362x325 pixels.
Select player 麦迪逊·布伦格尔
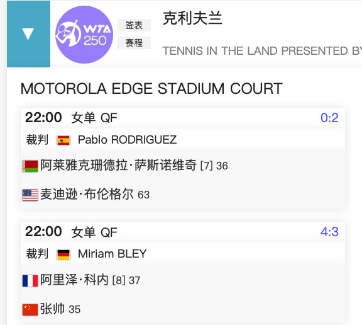[x=87, y=194]
